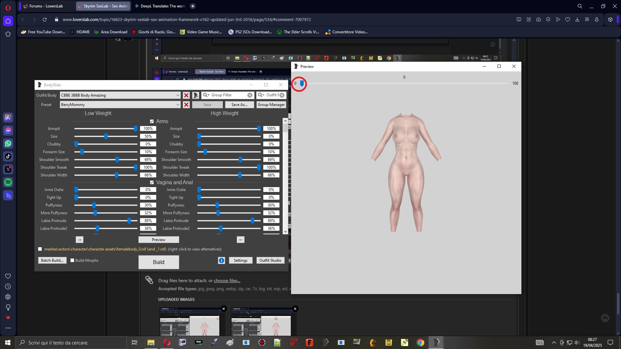Enable the Build Morphs checkbox

72,260
